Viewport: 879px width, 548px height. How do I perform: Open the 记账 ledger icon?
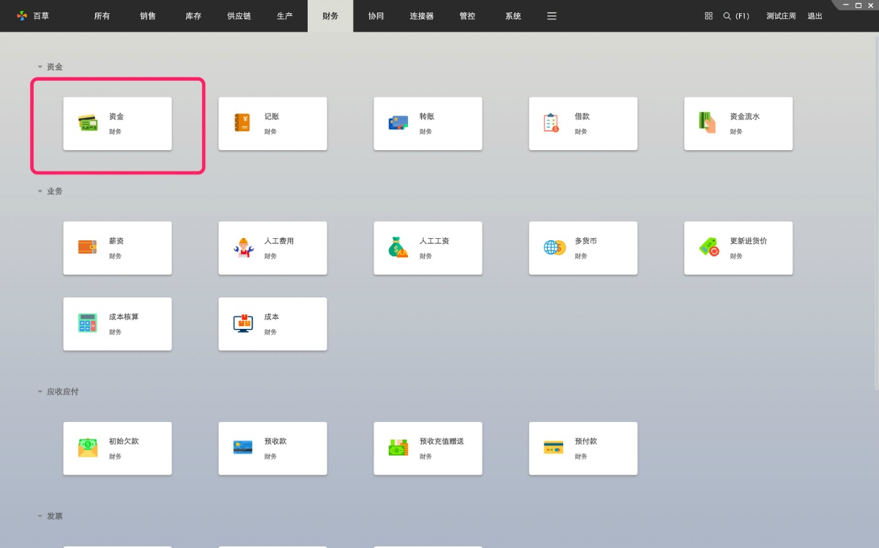(x=242, y=123)
